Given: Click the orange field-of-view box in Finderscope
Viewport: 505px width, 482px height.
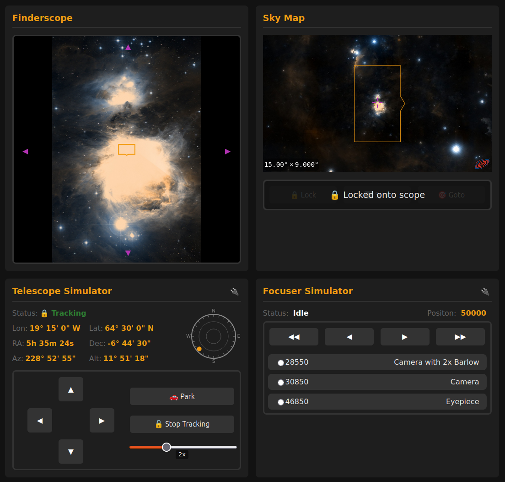Looking at the screenshot, I should (127, 149).
